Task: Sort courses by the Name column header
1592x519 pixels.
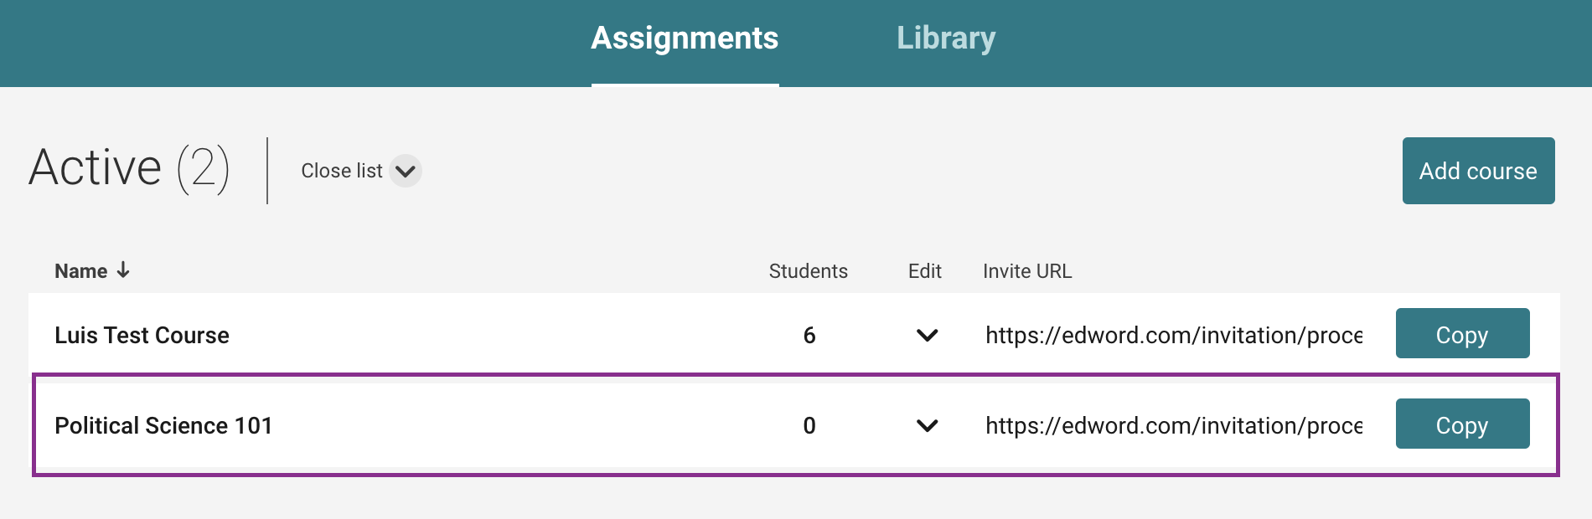Action: point(81,271)
